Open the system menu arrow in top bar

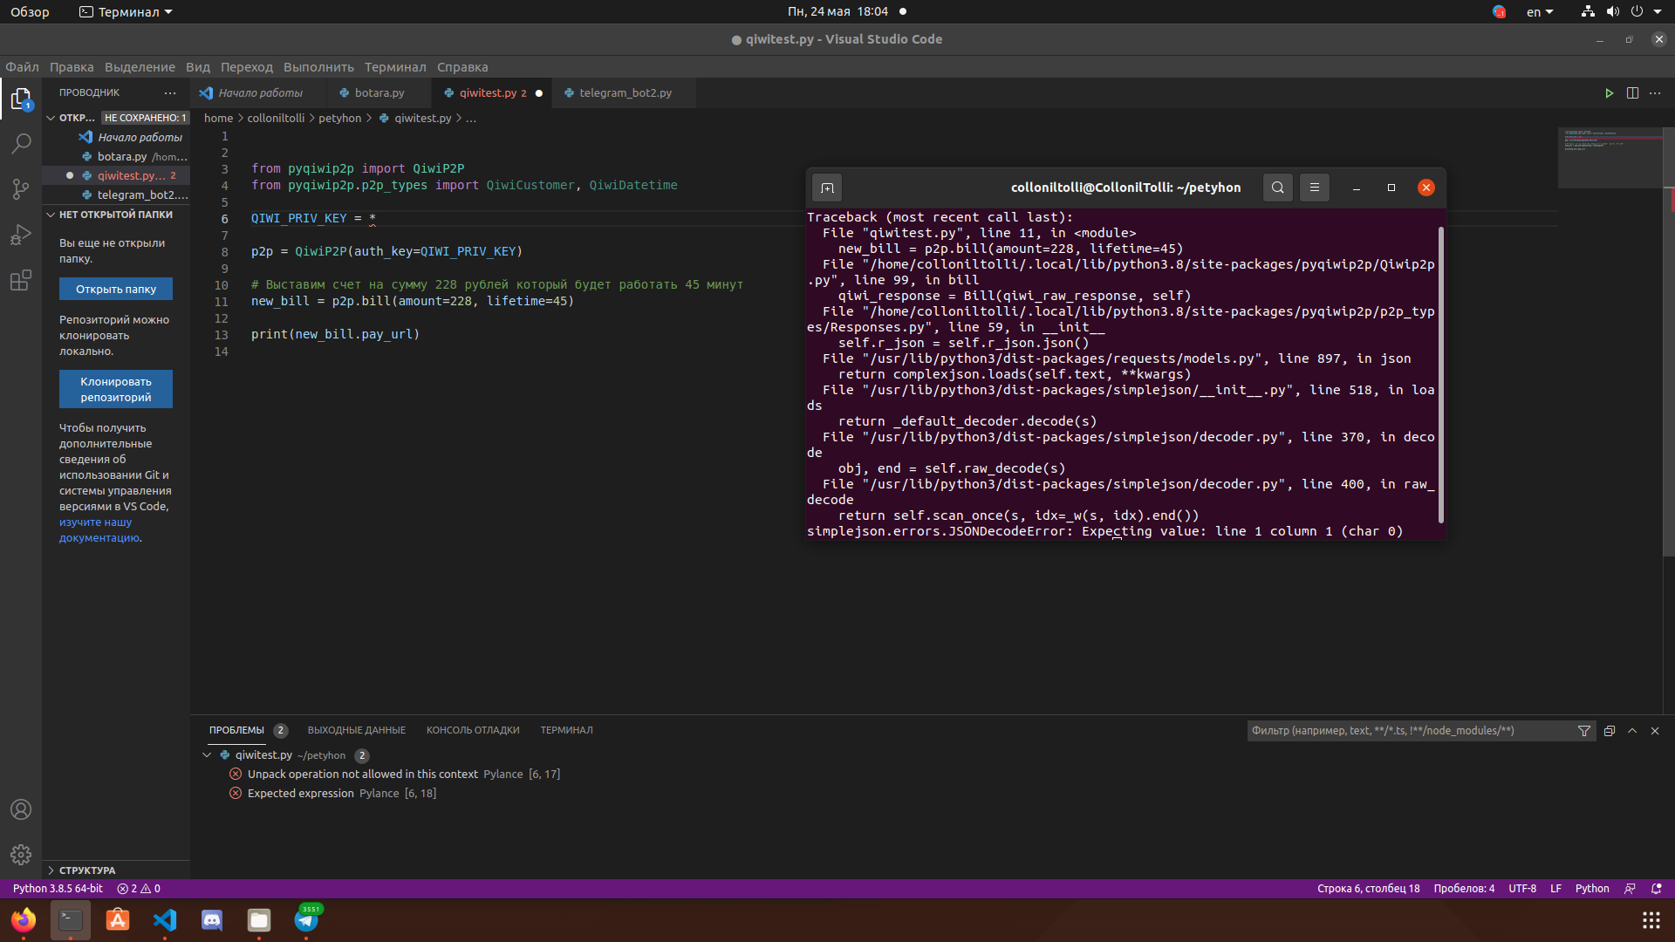(1658, 12)
